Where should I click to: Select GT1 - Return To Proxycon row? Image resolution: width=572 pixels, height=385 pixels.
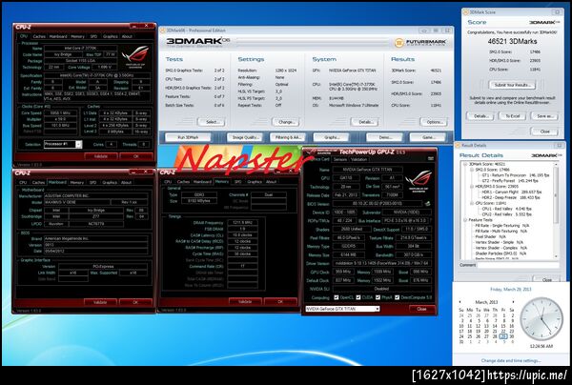(516, 175)
